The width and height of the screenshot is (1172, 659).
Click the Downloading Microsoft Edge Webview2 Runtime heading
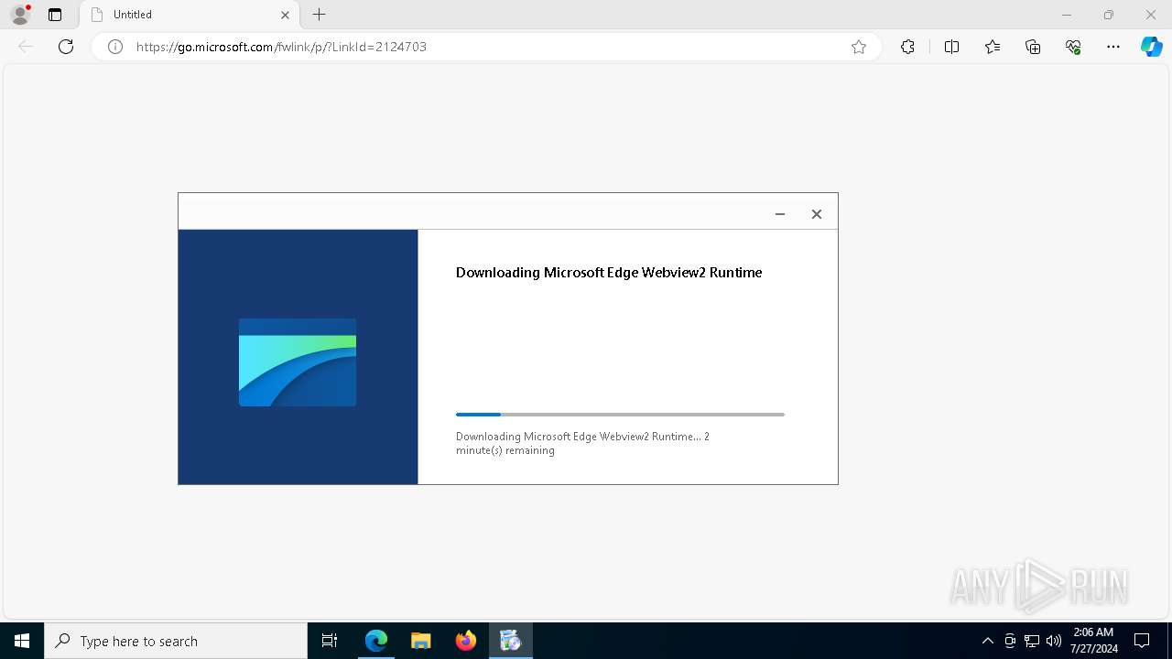pos(609,272)
